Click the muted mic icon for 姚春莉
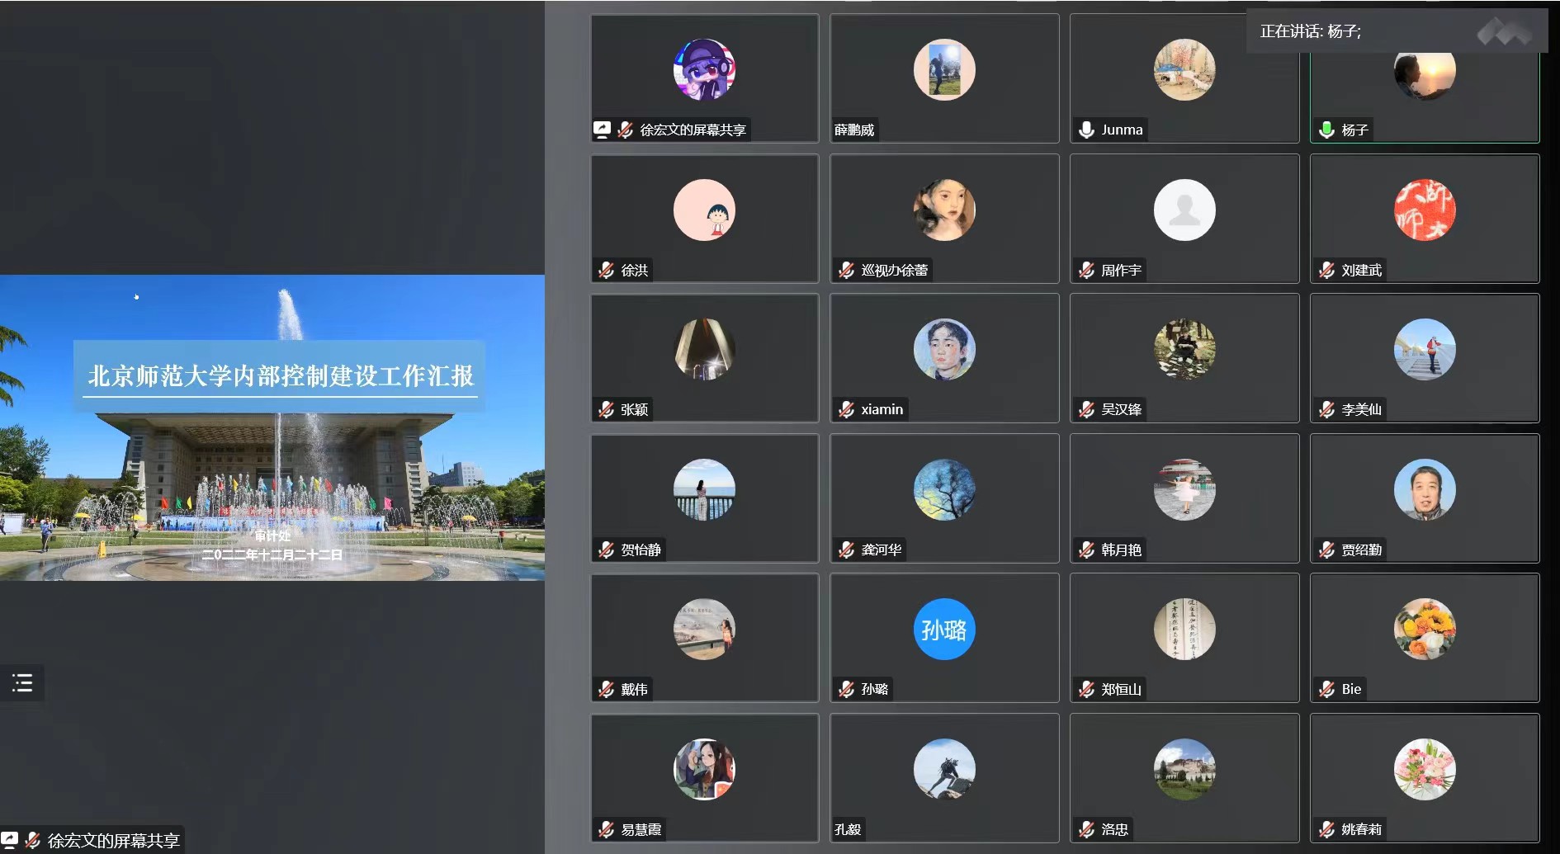 pos(1327,829)
